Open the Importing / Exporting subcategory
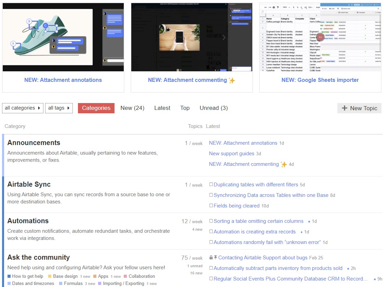The width and height of the screenshot is (388, 287). point(123,283)
